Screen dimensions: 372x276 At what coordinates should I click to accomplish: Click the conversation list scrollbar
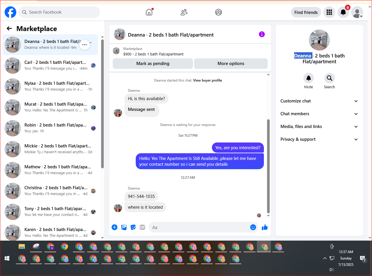coord(102,104)
